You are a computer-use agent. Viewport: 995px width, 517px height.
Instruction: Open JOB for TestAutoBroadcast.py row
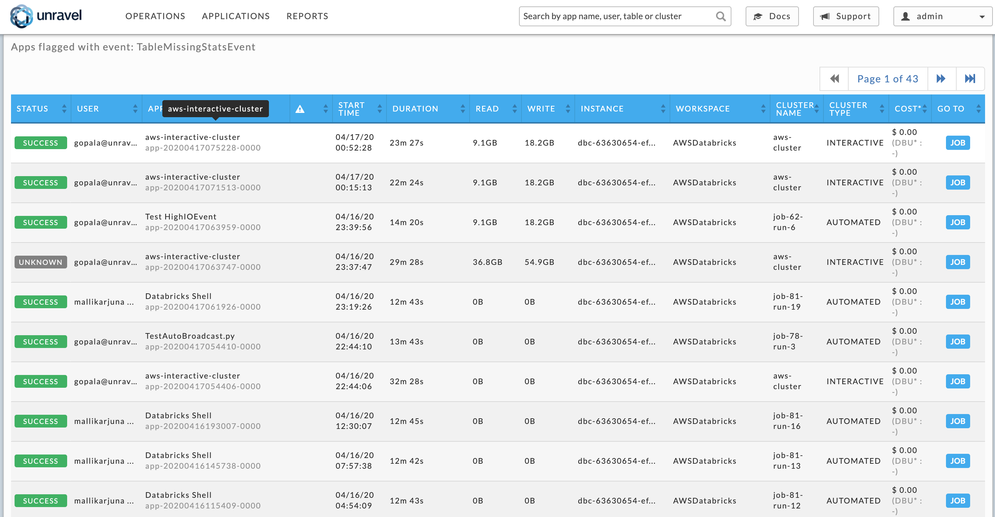click(x=958, y=342)
